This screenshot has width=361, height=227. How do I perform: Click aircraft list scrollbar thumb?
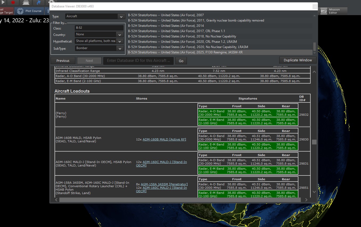315,47
